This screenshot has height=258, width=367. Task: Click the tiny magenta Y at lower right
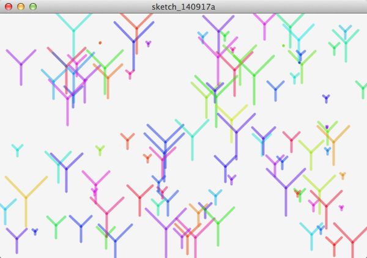(x=341, y=208)
